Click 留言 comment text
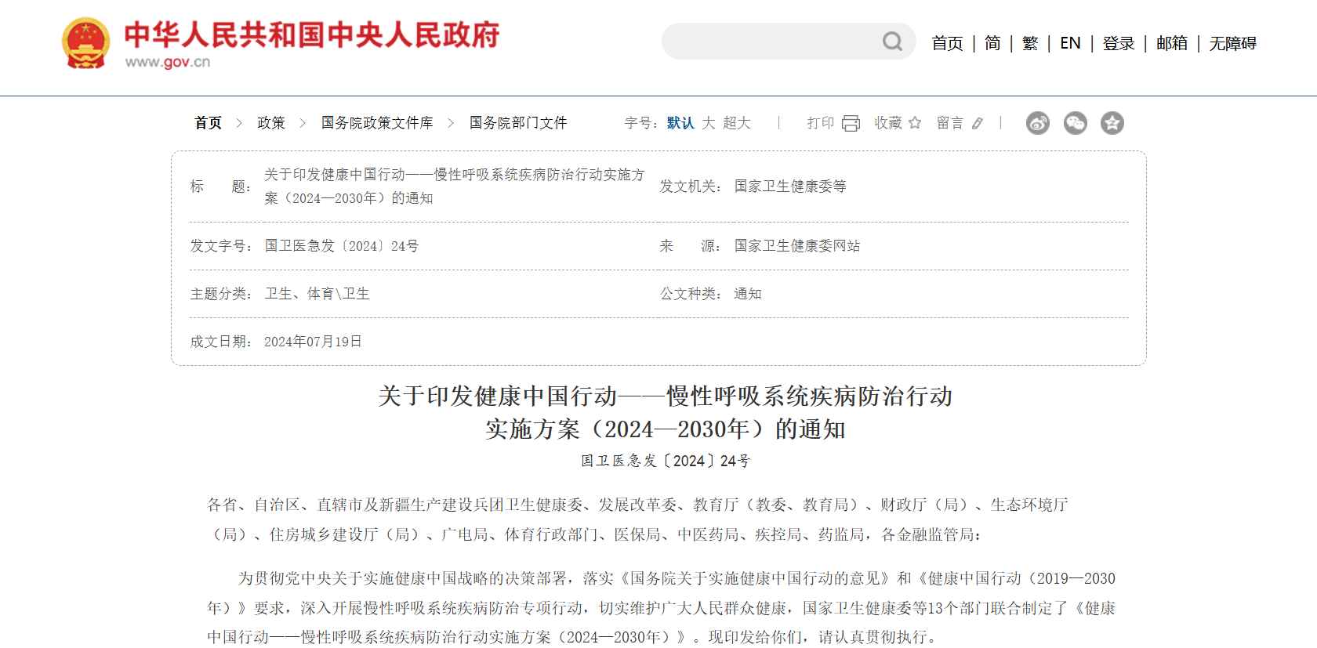 tap(950, 123)
